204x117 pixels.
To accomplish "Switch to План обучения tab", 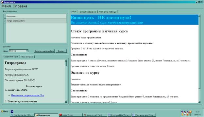I will point(27,57).
